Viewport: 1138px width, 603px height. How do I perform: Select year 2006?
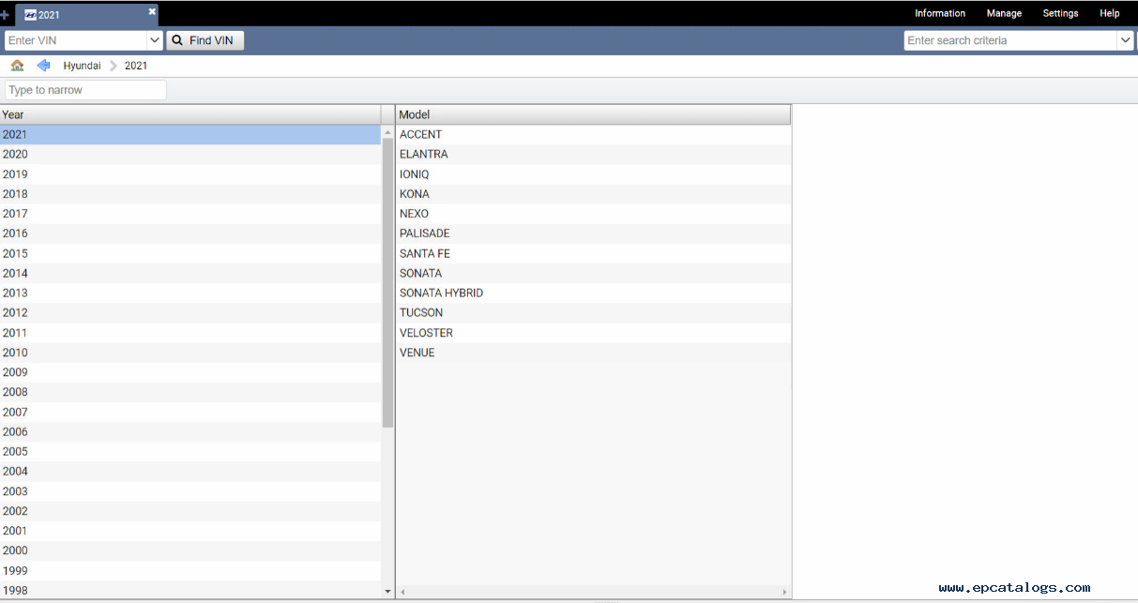(x=190, y=431)
